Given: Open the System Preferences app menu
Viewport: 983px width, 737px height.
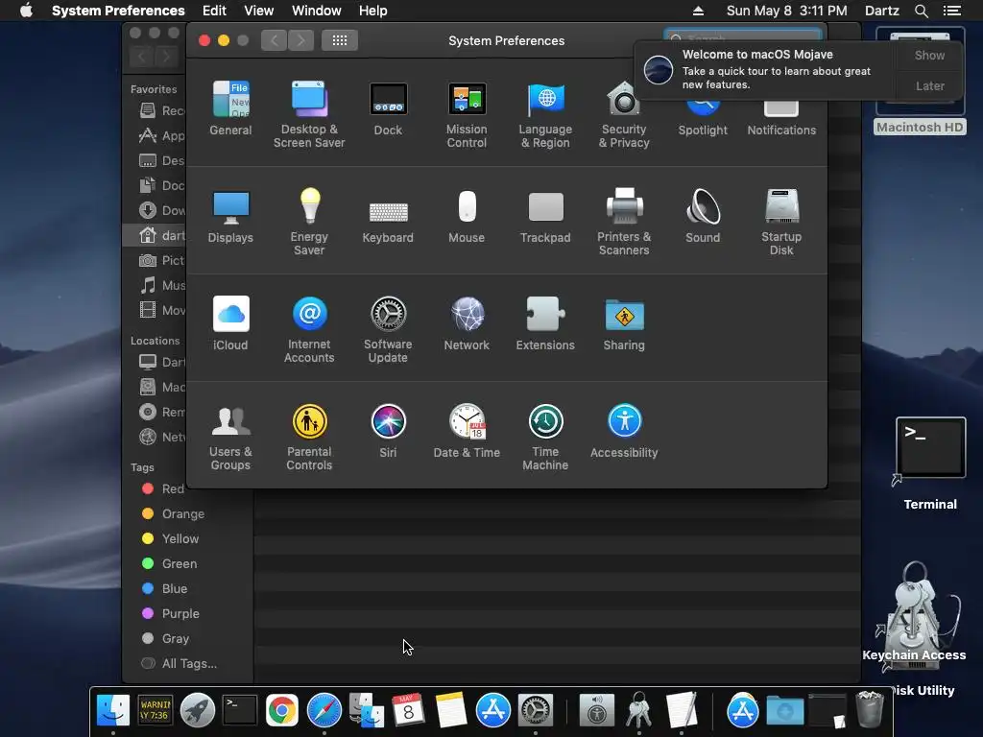Looking at the screenshot, I should coord(118,11).
